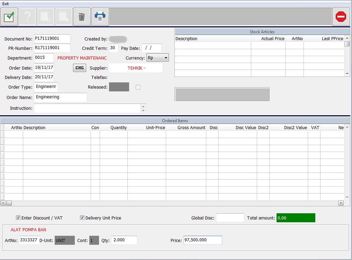The height and width of the screenshot is (260, 352).
Task: Toggle Delivery Unit Price checkbox
Action: (82, 217)
